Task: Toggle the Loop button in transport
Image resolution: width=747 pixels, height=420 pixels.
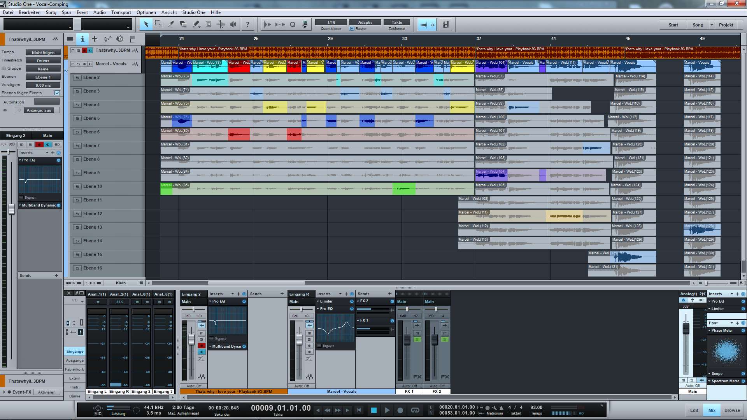Action: (x=415, y=410)
